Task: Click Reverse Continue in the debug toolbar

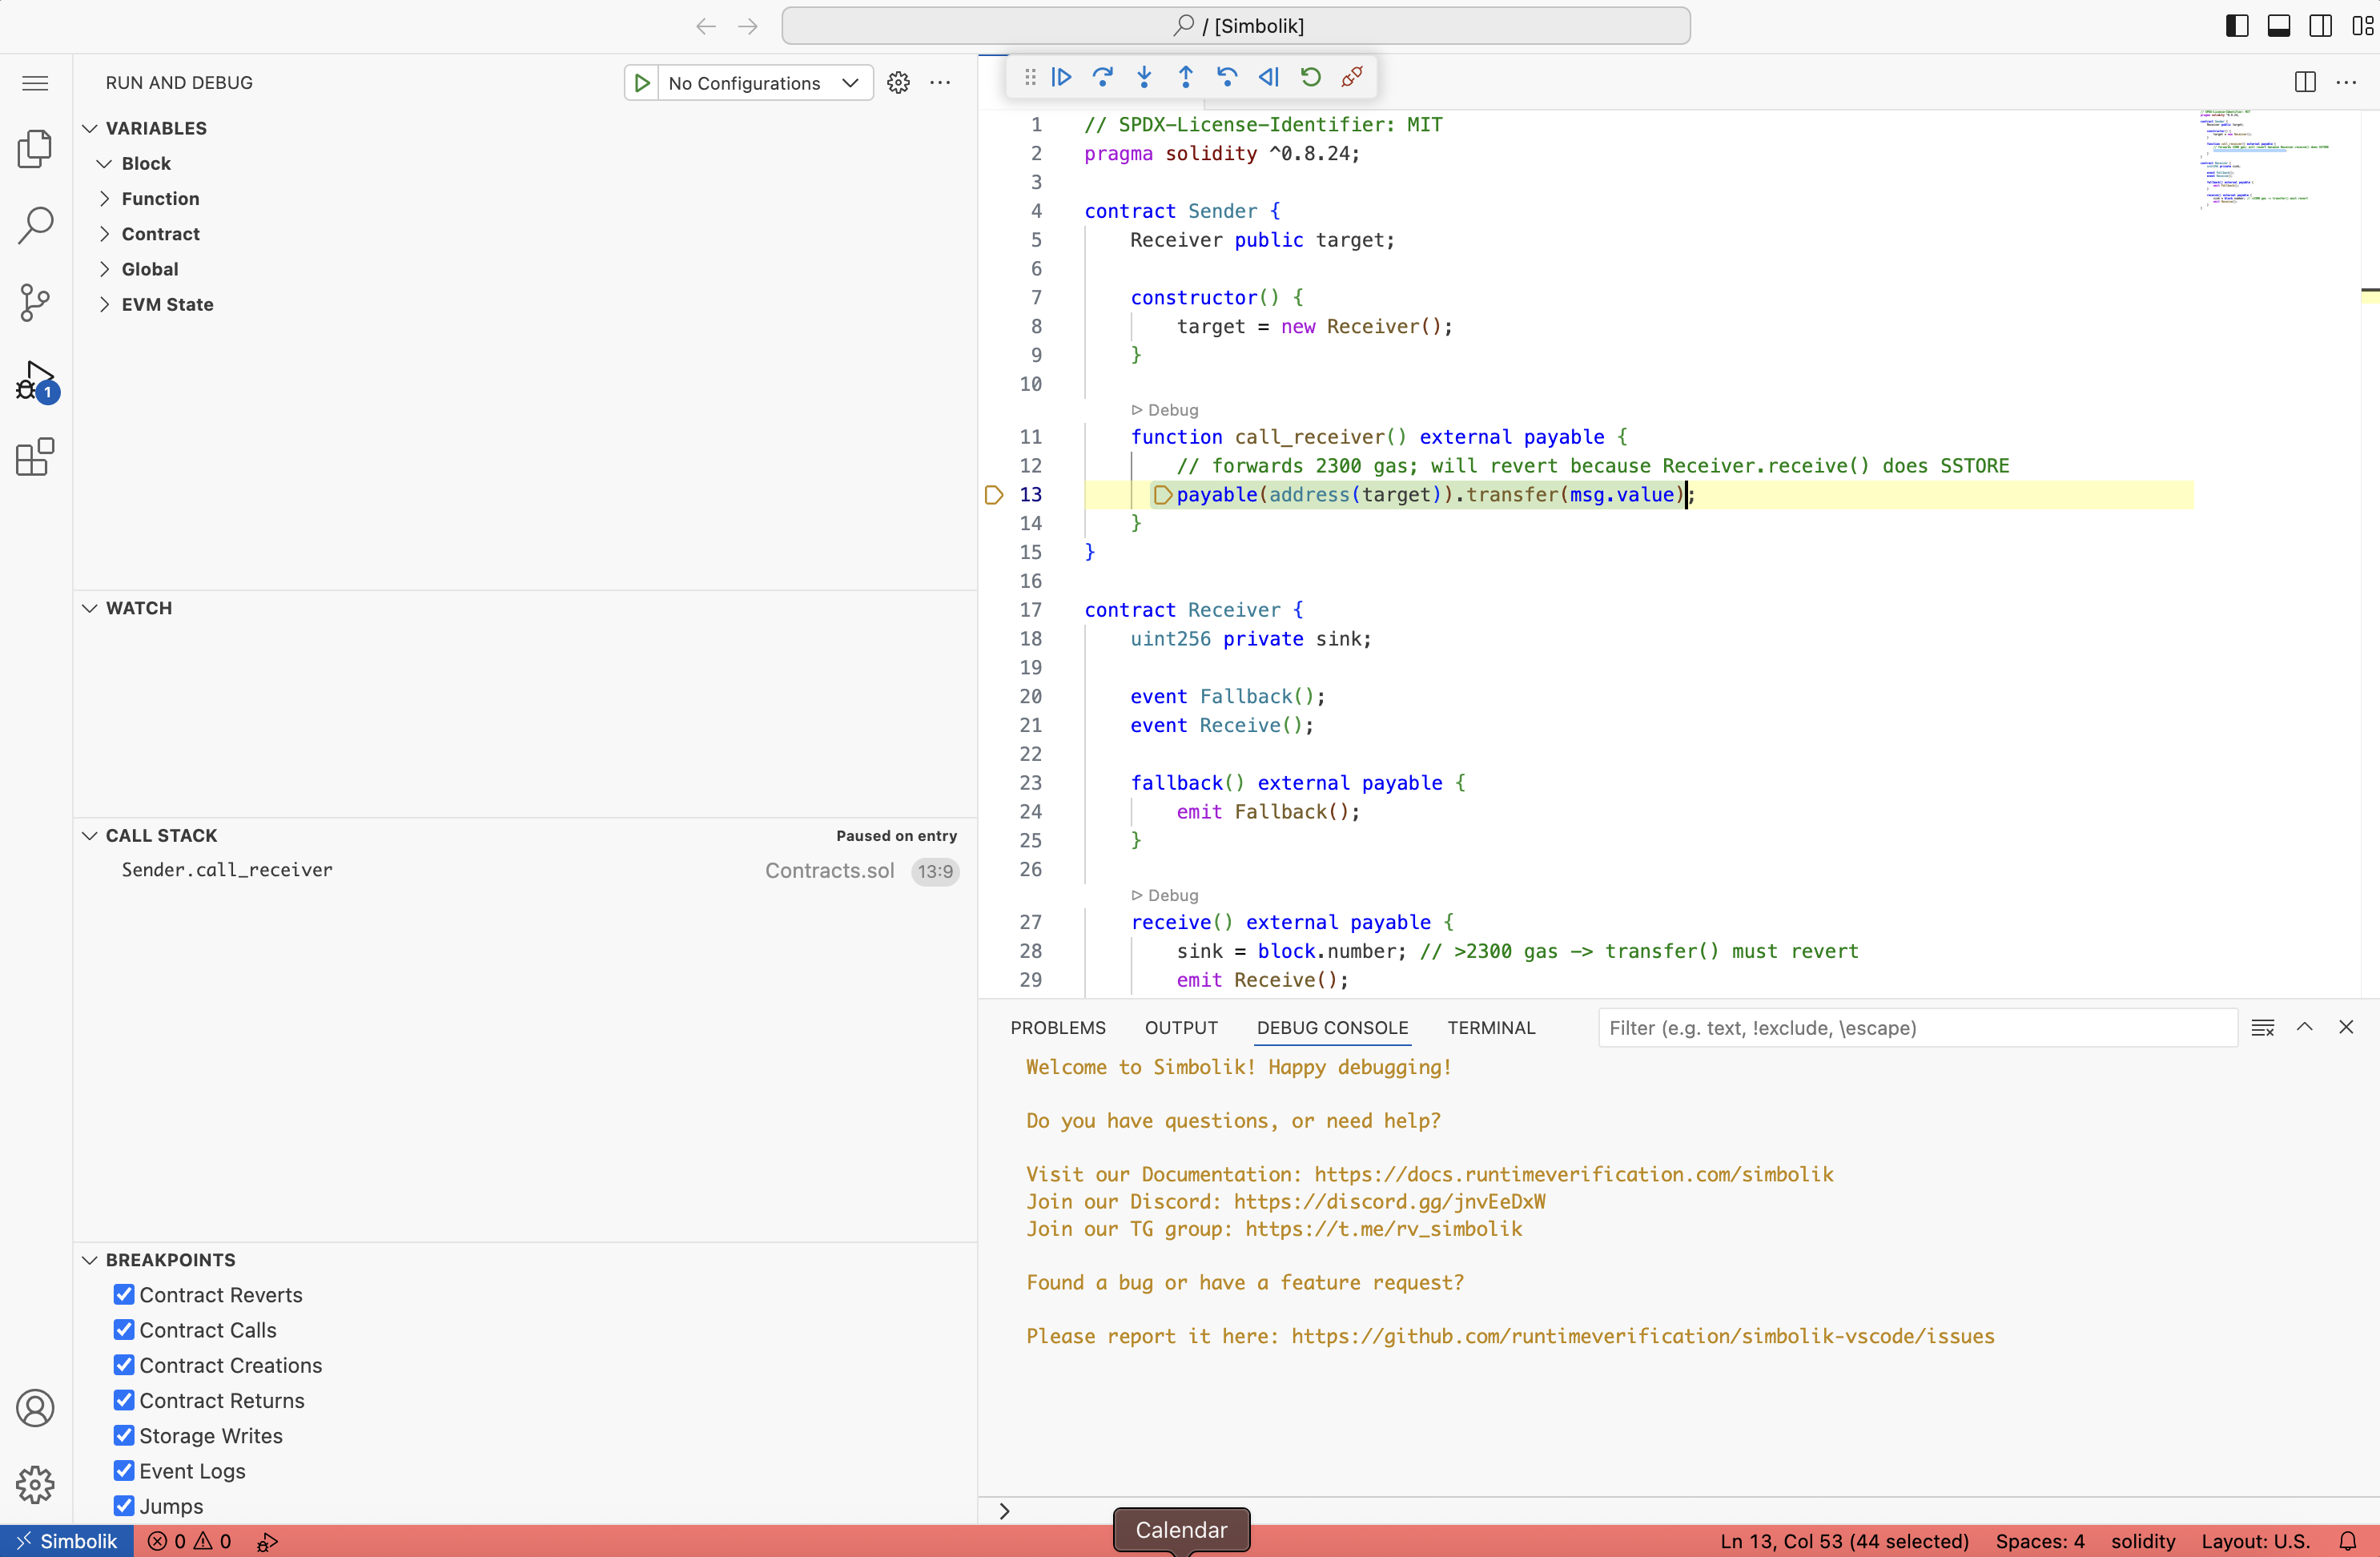Action: point(1269,77)
